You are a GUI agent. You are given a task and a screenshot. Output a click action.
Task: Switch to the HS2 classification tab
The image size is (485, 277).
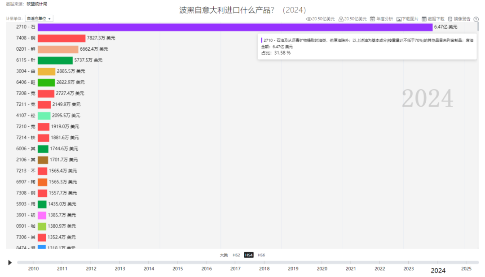click(x=236, y=255)
